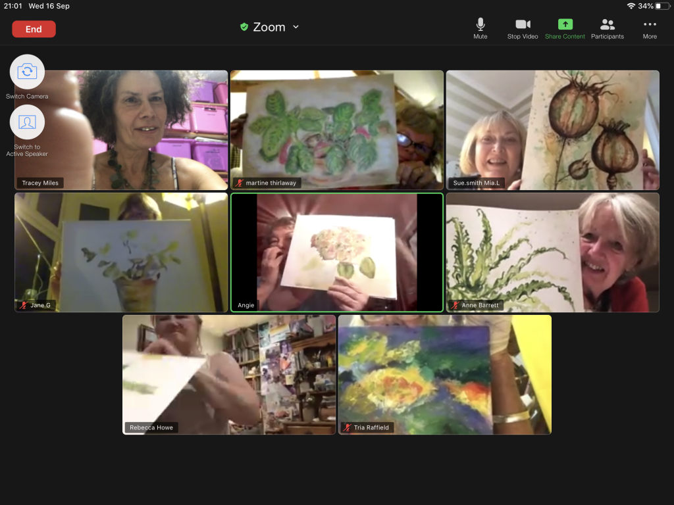
Task: Click the Angie name label
Action: (246, 305)
